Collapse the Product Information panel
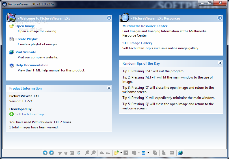The width and height of the screenshot is (229, 159). click(x=109, y=88)
